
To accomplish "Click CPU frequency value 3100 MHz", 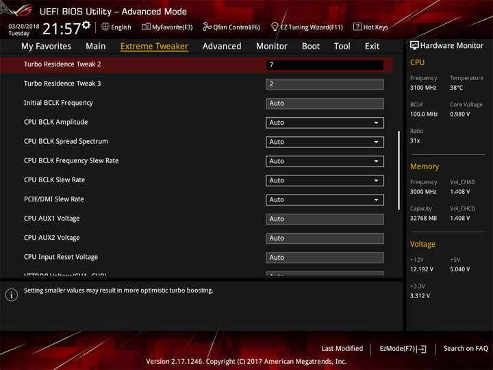I will click(423, 88).
